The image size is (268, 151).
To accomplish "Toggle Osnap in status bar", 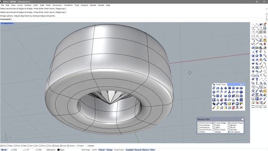I will [x=109, y=150].
